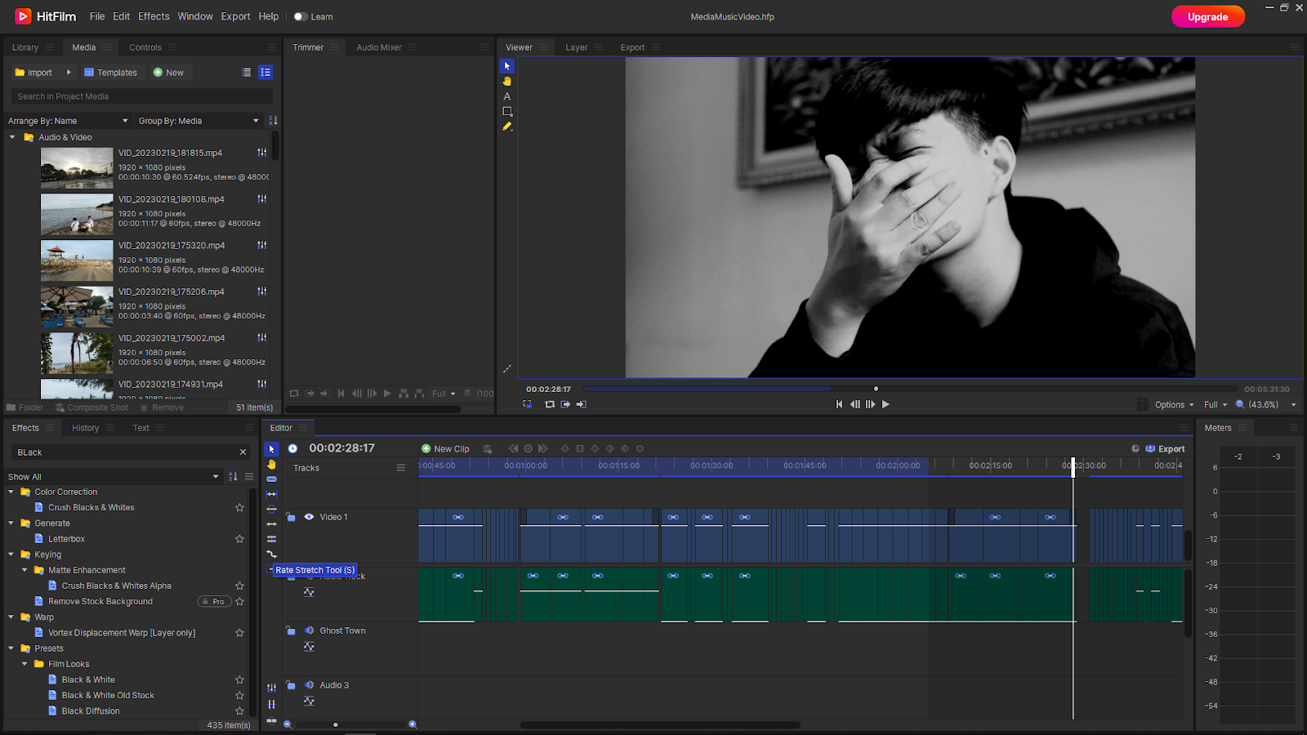1307x735 pixels.
Task: Switch media panel to list view
Action: 247,73
